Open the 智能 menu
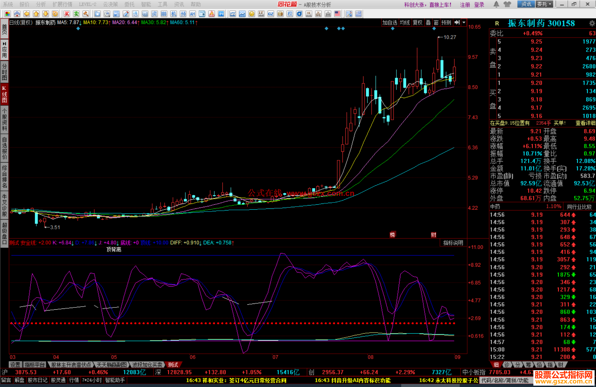The width and height of the screenshot is (596, 387). [146, 4]
